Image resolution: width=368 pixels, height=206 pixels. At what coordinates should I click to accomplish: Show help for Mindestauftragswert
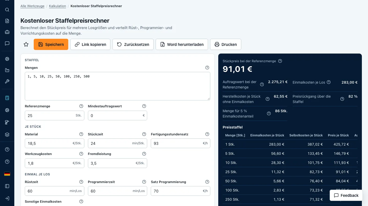click(144, 106)
